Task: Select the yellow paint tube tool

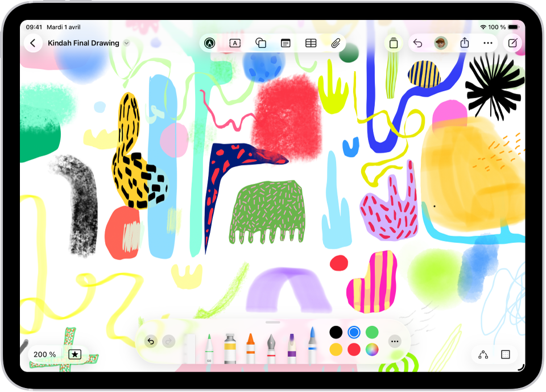Action: (x=230, y=341)
